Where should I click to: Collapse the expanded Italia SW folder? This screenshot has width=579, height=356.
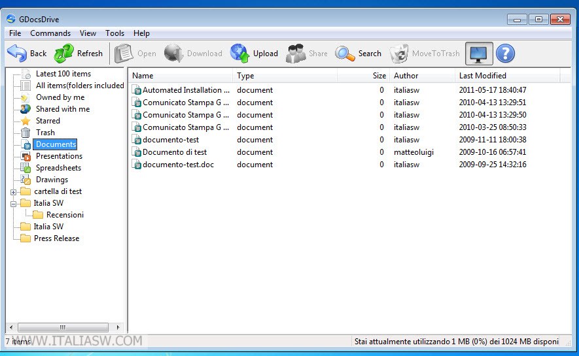13,204
